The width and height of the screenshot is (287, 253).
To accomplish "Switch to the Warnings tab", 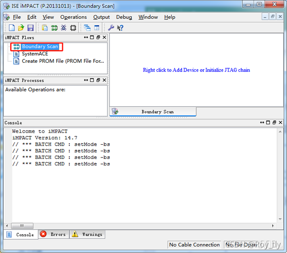I will pos(87,234).
